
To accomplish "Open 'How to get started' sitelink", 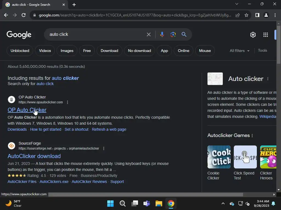I will point(46,129).
